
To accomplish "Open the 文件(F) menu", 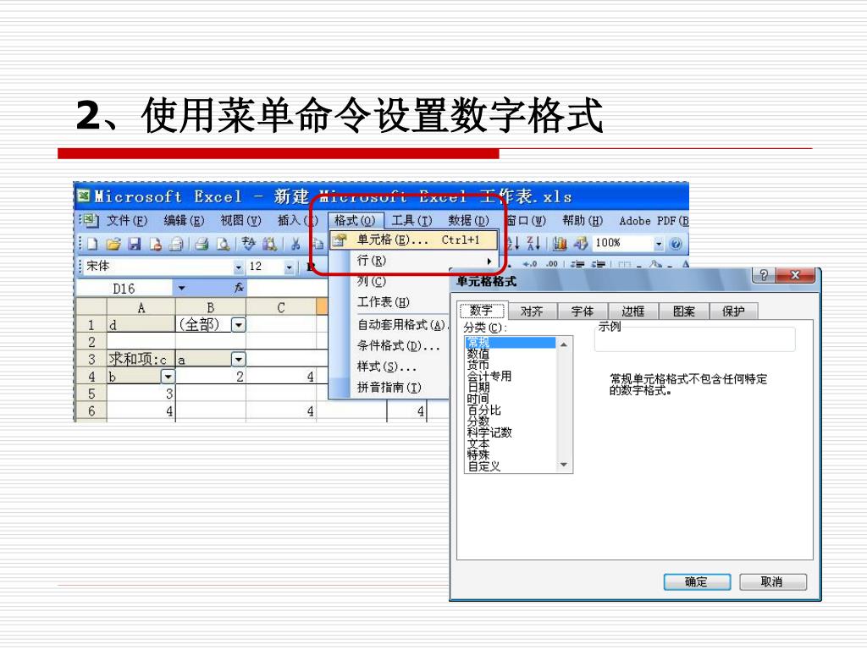I will pyautogui.click(x=127, y=221).
